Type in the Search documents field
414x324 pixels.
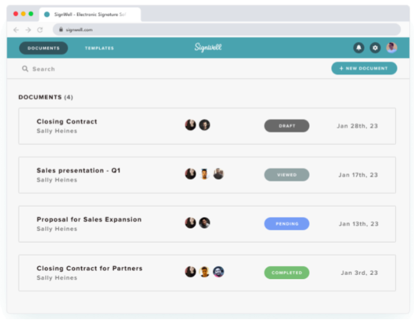point(90,69)
